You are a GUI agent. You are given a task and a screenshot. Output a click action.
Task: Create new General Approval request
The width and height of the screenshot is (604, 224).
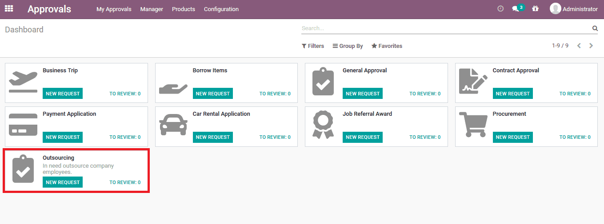[x=363, y=94]
